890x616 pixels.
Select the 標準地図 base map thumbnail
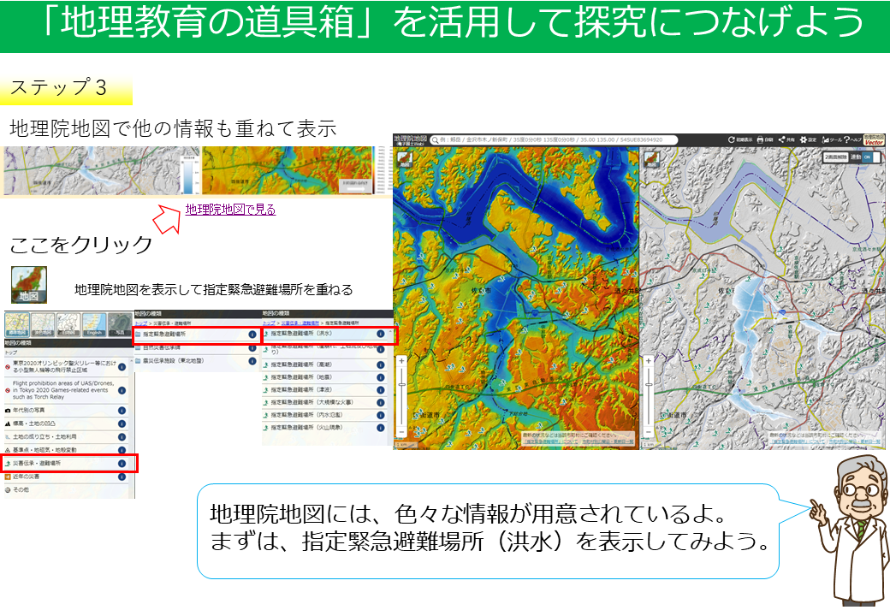(17, 325)
